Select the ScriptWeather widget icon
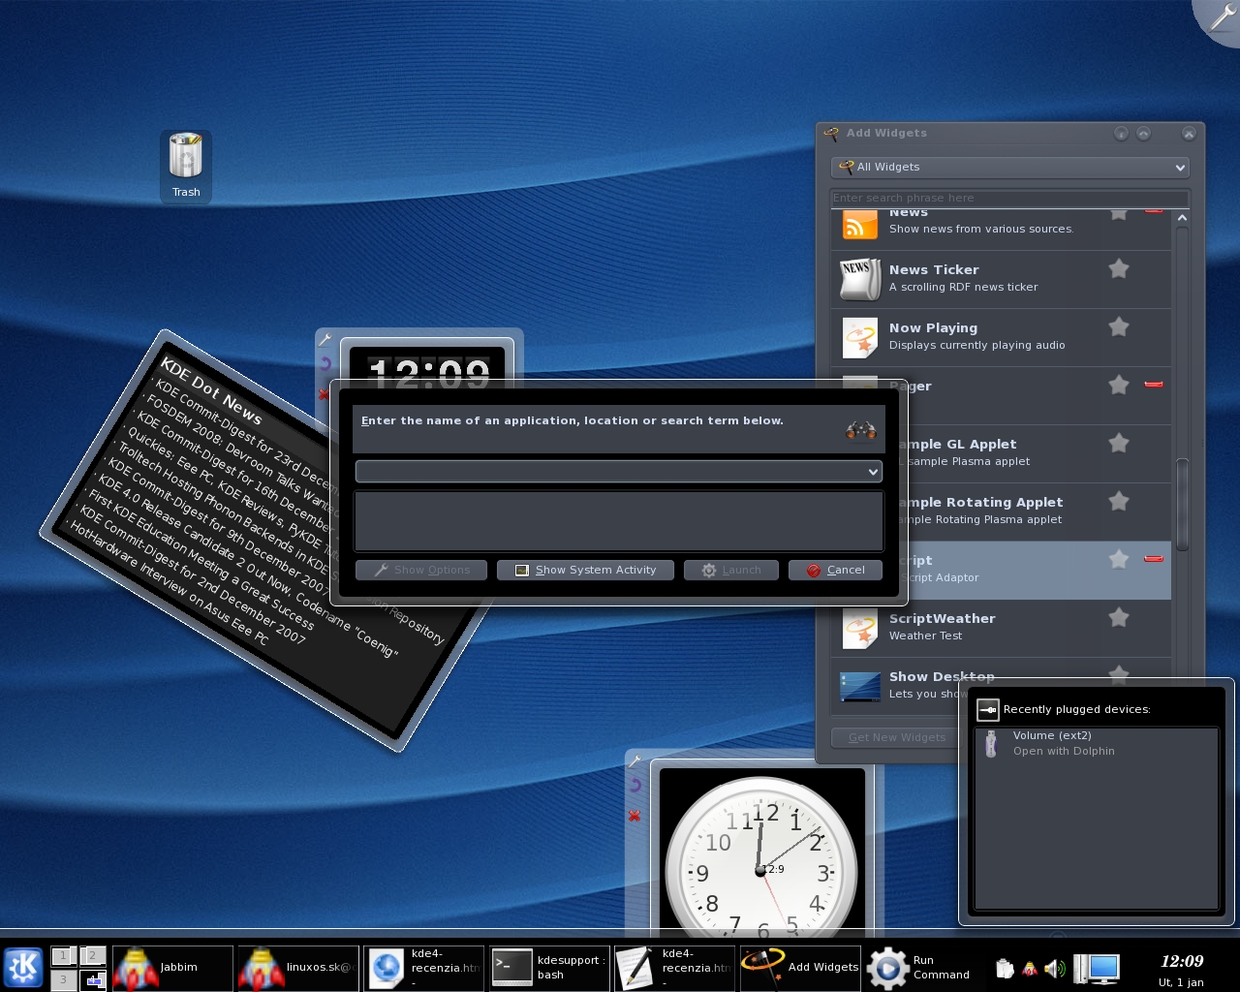 860,629
